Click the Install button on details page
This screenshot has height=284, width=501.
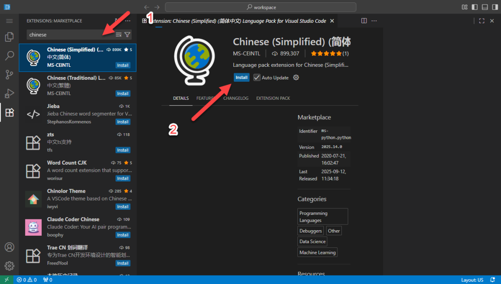(x=242, y=77)
